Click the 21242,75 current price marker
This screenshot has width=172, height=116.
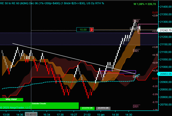[165, 30]
